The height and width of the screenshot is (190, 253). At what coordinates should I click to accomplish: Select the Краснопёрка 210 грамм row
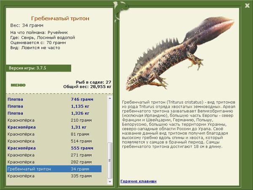pyautogui.click(x=54, y=120)
